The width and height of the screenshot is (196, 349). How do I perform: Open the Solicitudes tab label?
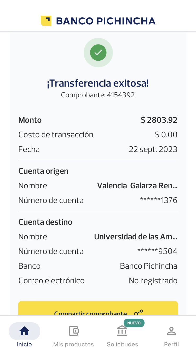point(122,344)
